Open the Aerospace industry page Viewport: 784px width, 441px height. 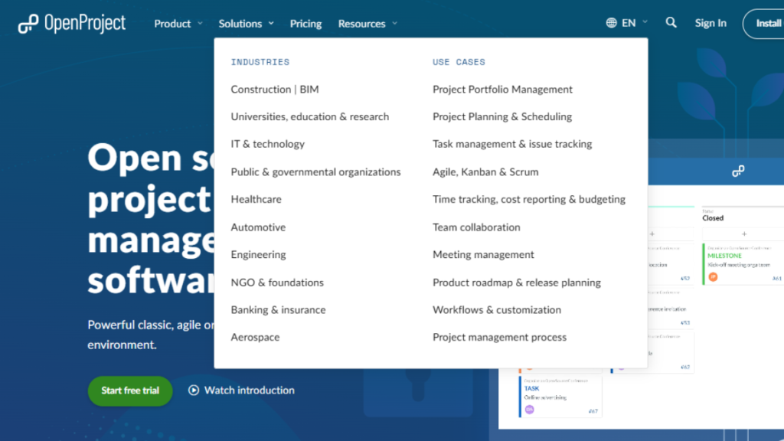coord(255,337)
